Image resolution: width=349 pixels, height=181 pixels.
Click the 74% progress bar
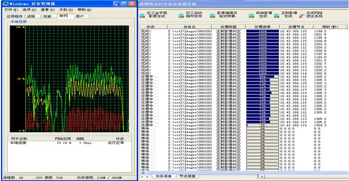coord(262,116)
